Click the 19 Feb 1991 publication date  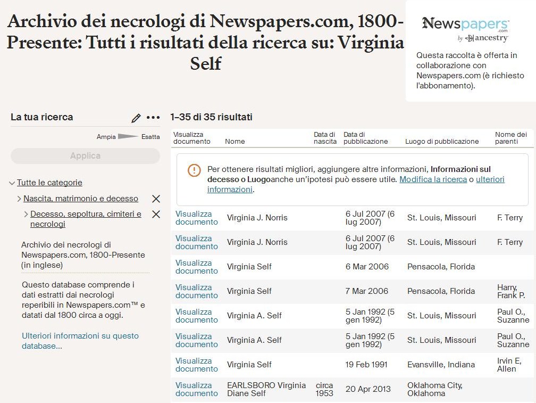366,365
